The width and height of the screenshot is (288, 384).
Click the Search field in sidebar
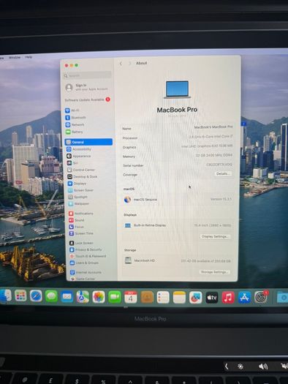click(x=88, y=75)
